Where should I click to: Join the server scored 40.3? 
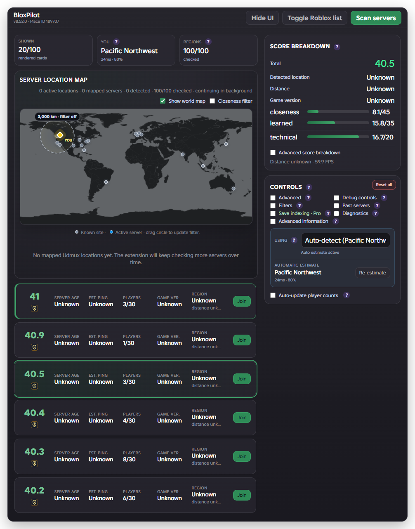coord(242,456)
